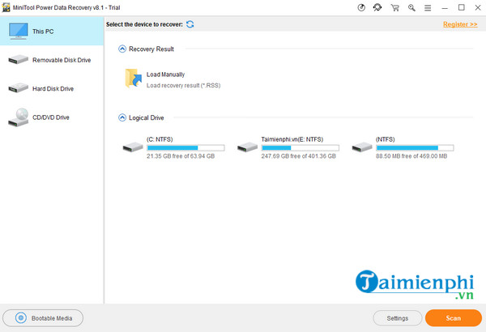The height and width of the screenshot is (332, 486).
Task: Click the support headset icon
Action: (x=377, y=8)
